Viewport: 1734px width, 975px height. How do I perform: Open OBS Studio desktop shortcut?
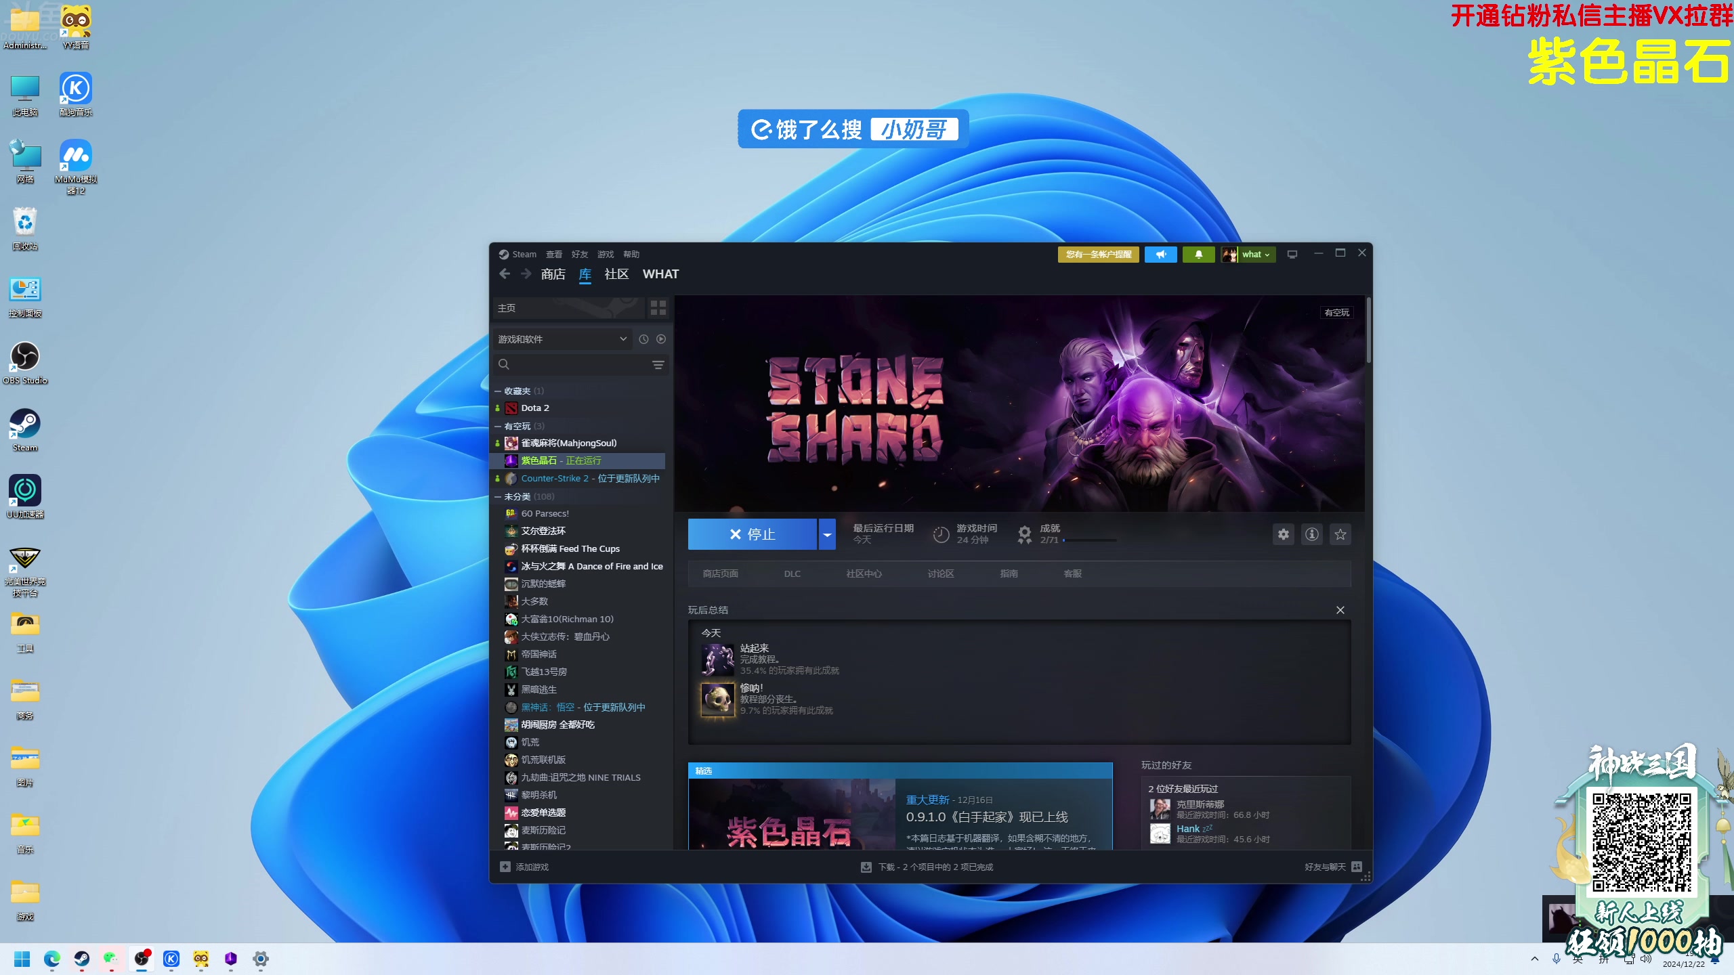[25, 363]
